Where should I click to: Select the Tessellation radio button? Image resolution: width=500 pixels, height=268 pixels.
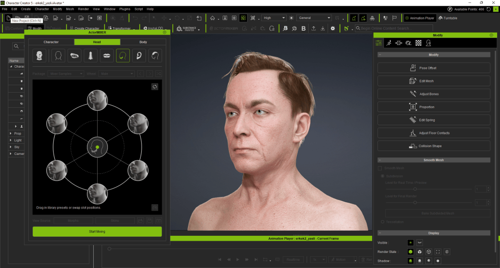[382, 222]
